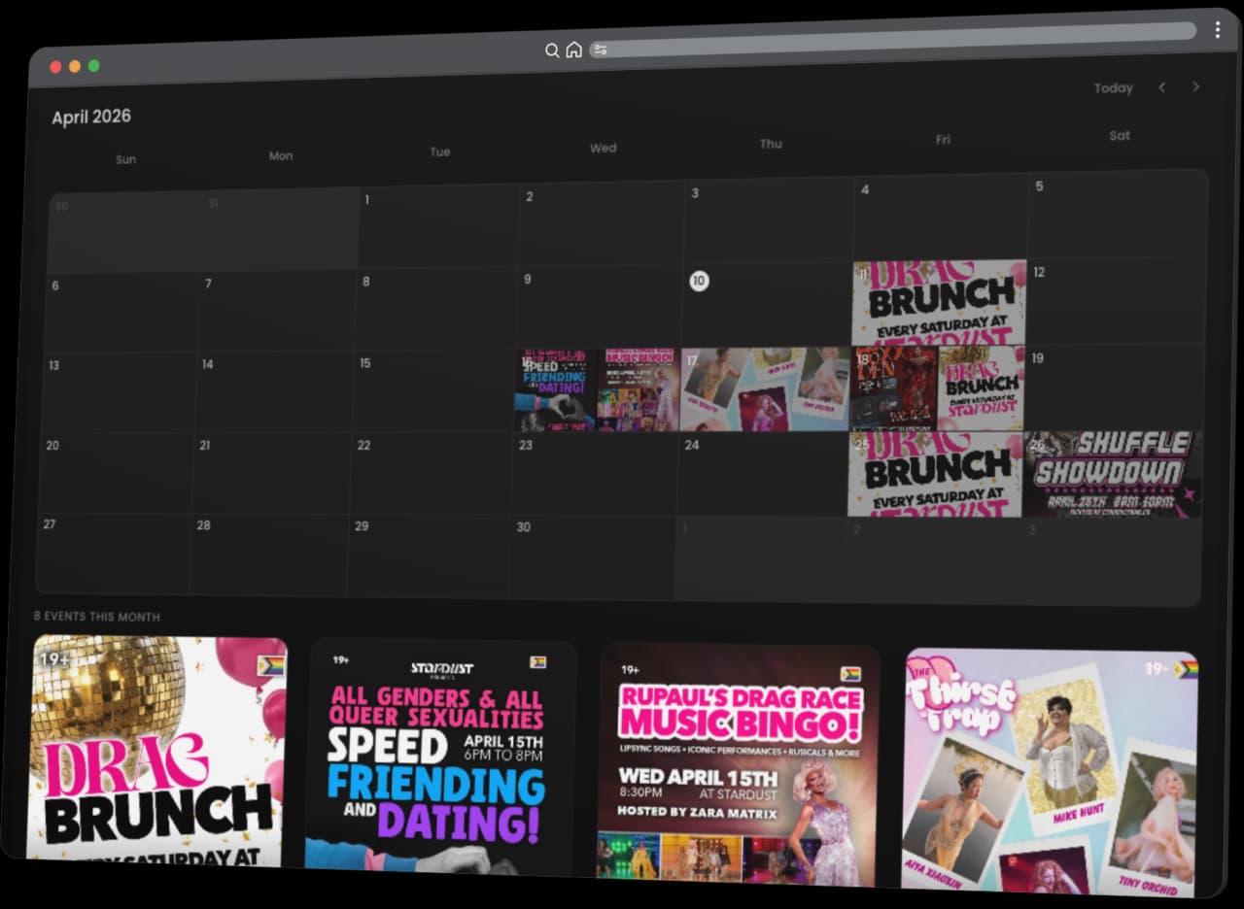Click the browser address bar
The width and height of the screenshot is (1244, 909).
click(x=875, y=38)
